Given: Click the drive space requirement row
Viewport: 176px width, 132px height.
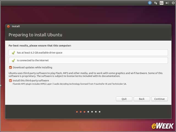Looking at the screenshot, I should pos(88,53).
